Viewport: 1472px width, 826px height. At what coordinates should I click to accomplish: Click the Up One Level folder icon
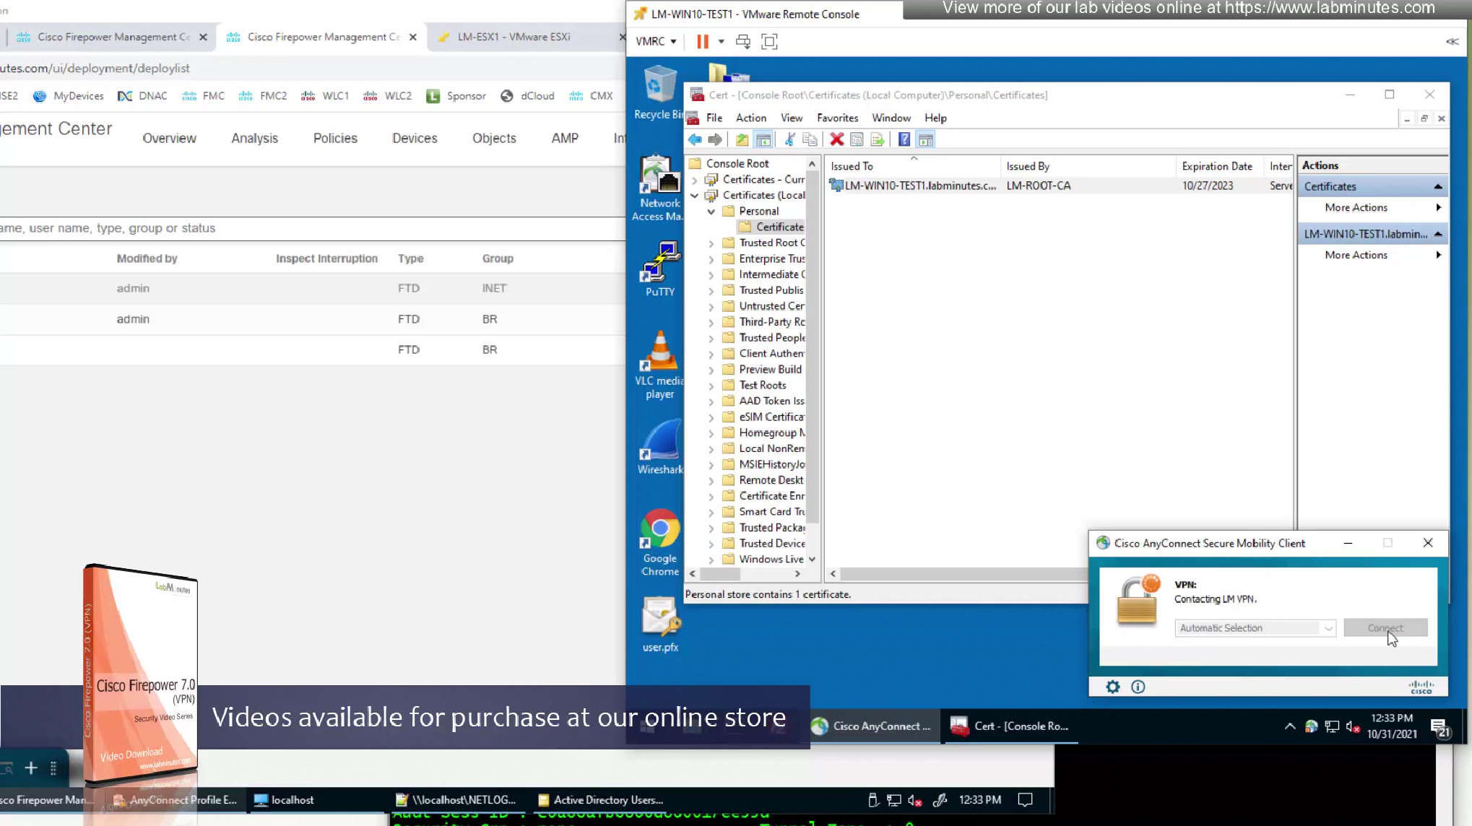coord(742,139)
